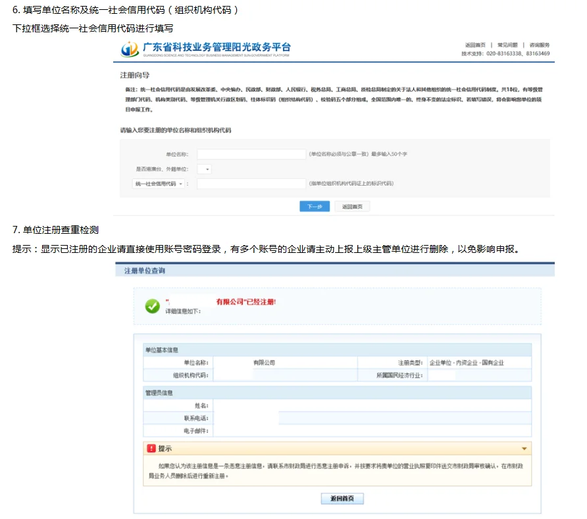587x519 pixels.
Task: Select the 注册单位查询 header bar
Action: (x=145, y=269)
